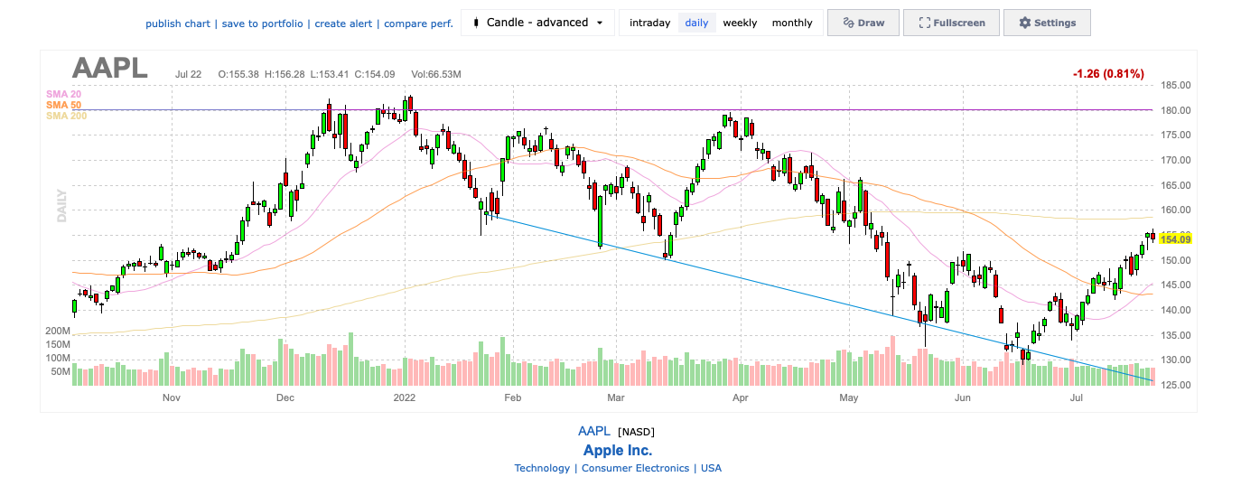This screenshot has height=486, width=1241.
Task: Click the AAPL ticker link below chart
Action: coord(595,431)
